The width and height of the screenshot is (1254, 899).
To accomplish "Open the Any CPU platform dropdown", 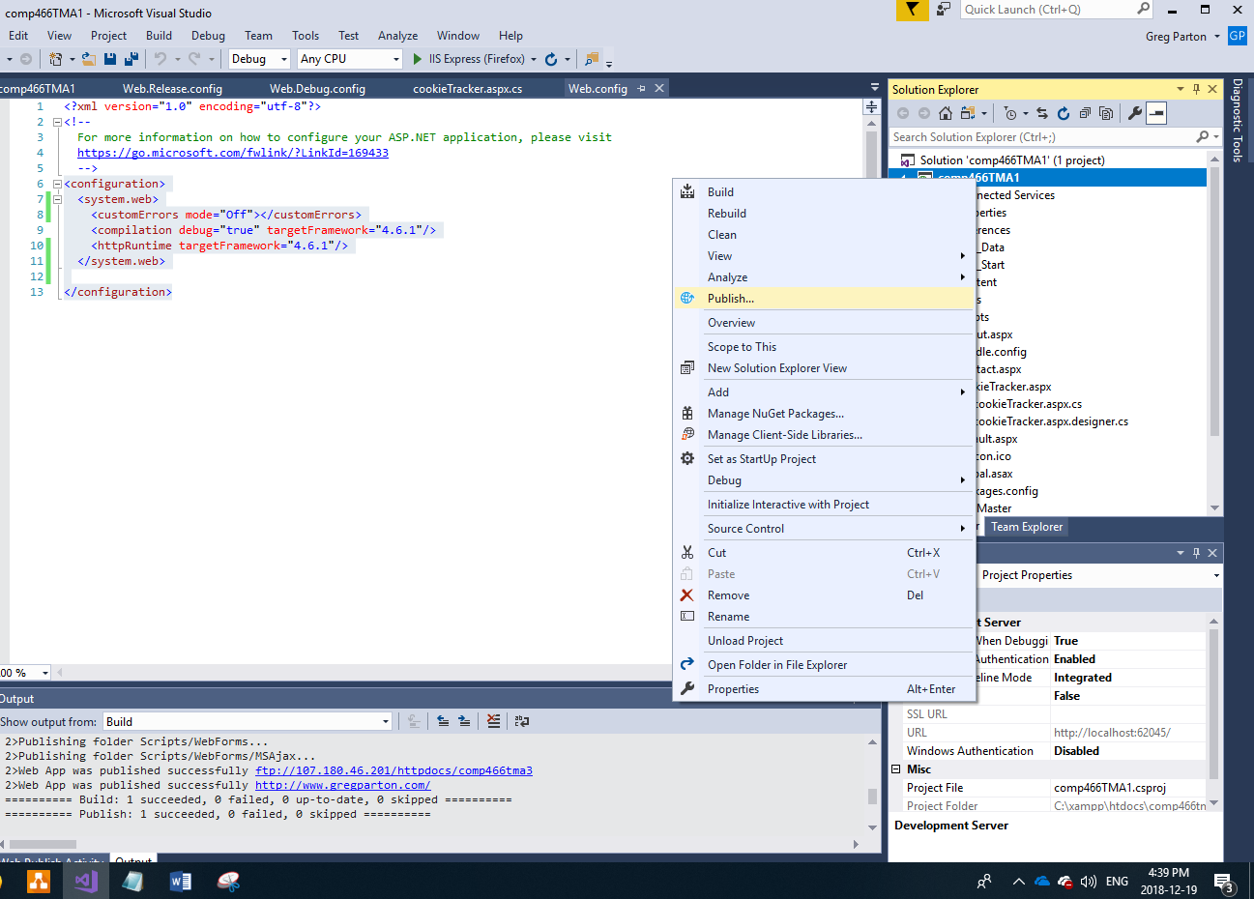I will (395, 59).
